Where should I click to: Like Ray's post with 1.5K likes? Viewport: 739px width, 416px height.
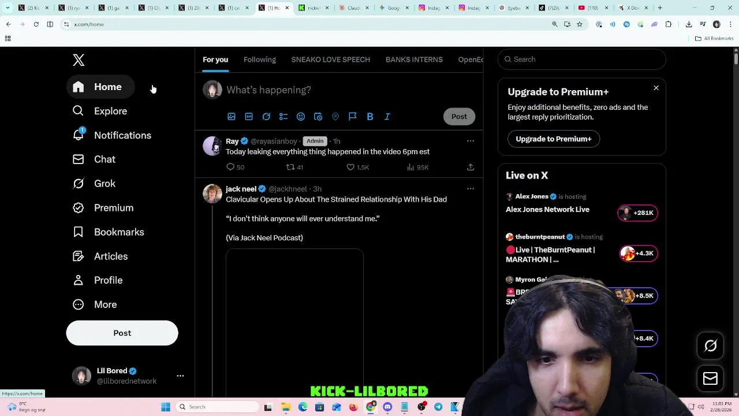click(357, 167)
